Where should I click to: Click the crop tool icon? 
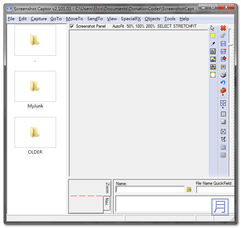point(223,139)
